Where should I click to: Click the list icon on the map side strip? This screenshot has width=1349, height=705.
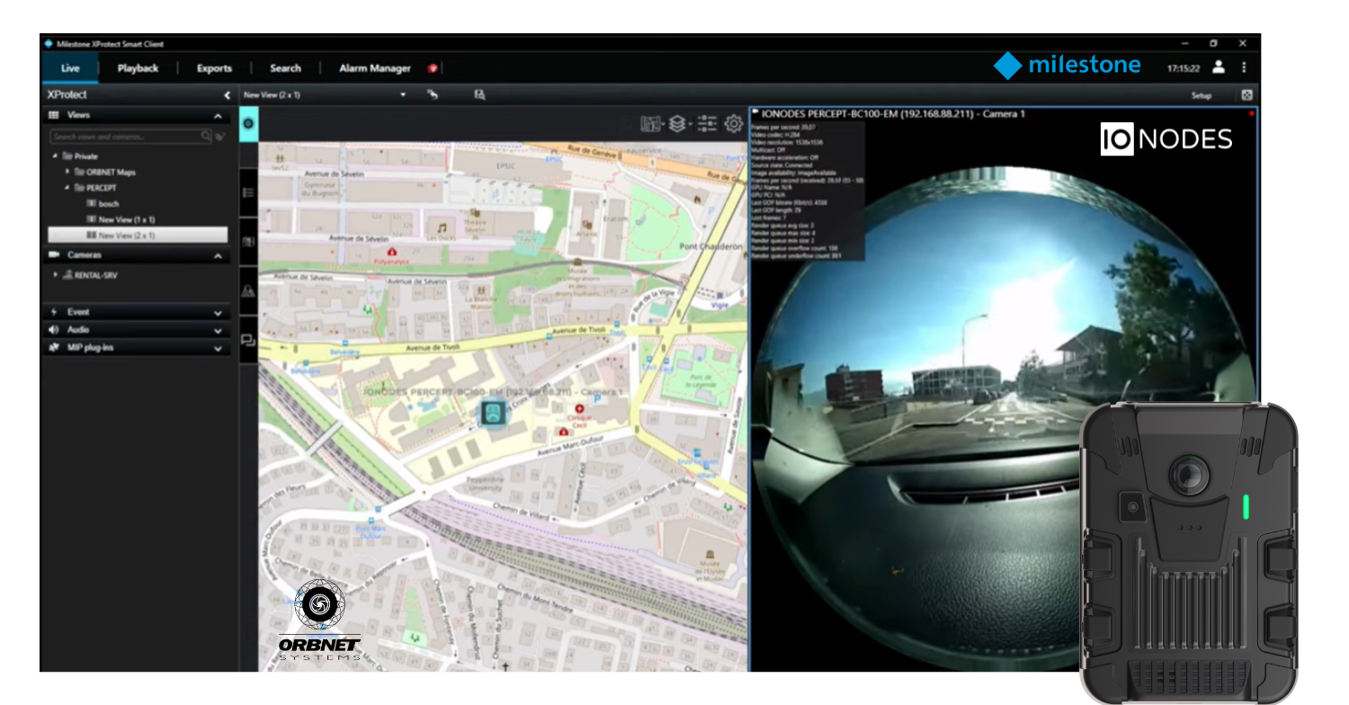pyautogui.click(x=248, y=192)
